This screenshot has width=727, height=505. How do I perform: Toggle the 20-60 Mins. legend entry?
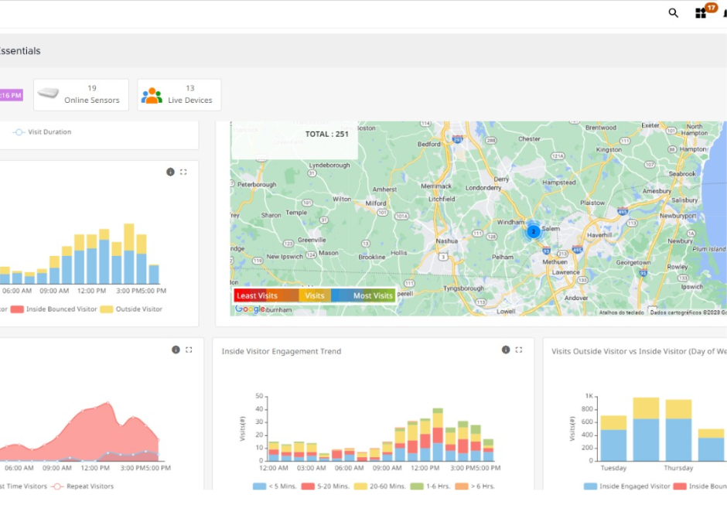point(380,486)
